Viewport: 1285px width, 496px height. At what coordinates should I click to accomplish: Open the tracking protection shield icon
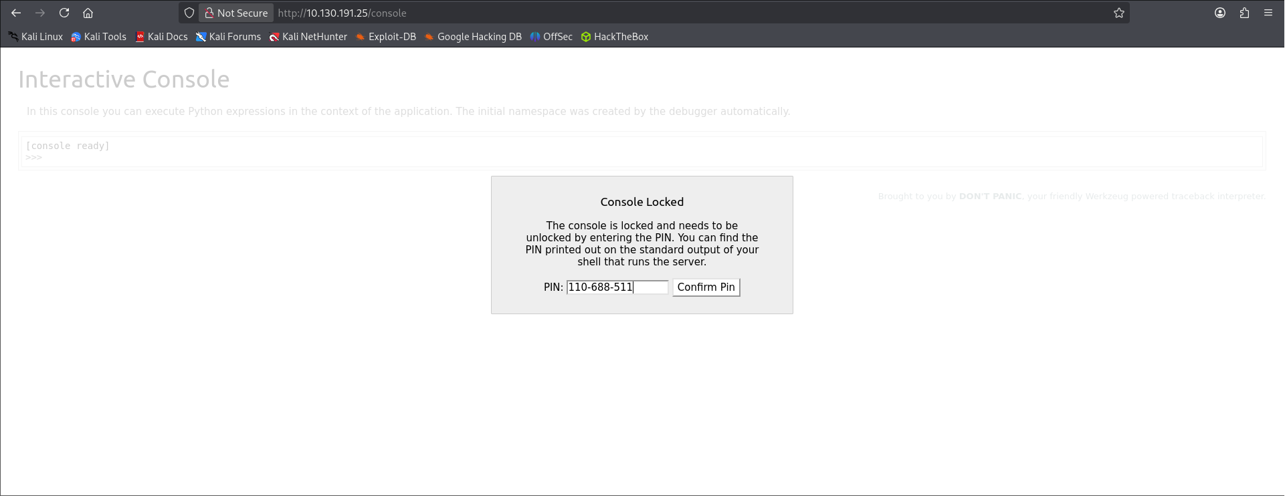[189, 13]
